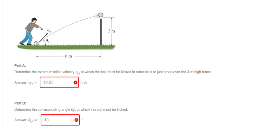This screenshot has width=254, height=128.
Task: Click the vertical fence post in diagram
Action: click(101, 31)
